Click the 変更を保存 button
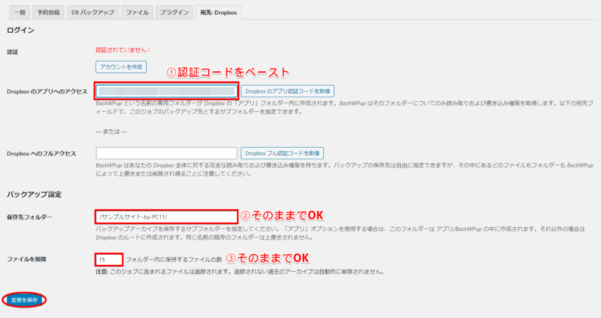 [x=24, y=300]
